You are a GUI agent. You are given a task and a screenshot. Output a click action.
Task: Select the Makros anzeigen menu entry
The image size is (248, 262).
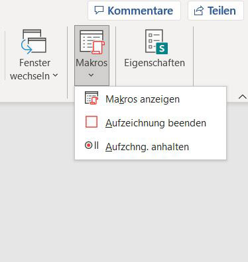click(x=151, y=99)
